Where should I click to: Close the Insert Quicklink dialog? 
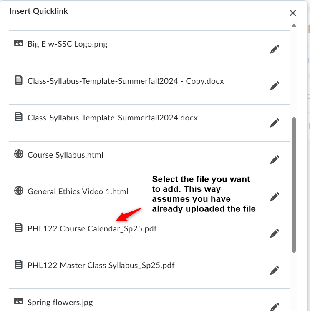tap(293, 13)
